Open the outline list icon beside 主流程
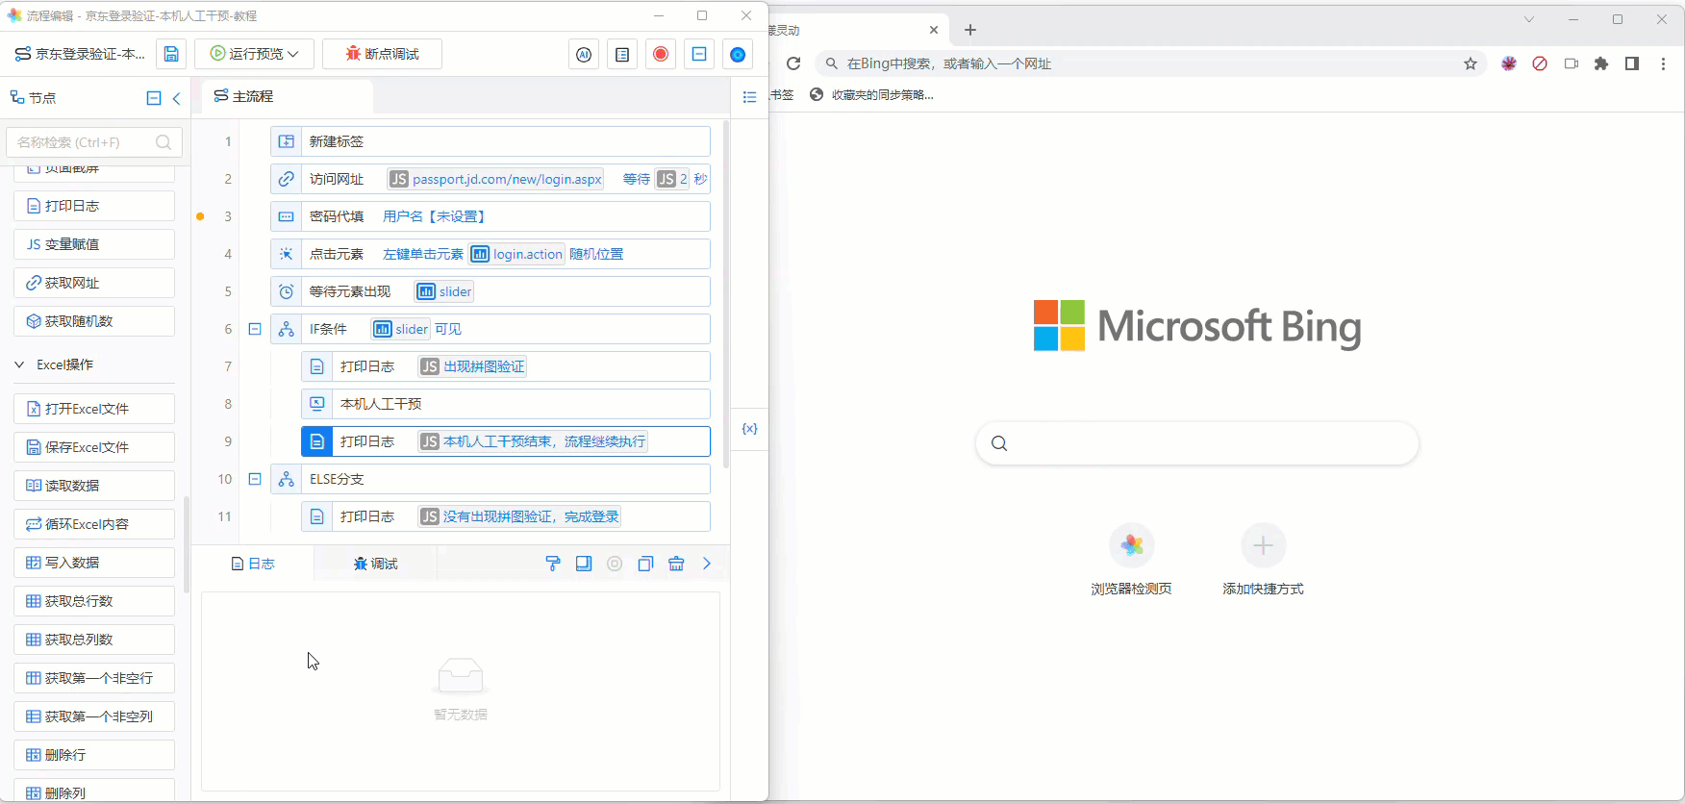 [750, 97]
